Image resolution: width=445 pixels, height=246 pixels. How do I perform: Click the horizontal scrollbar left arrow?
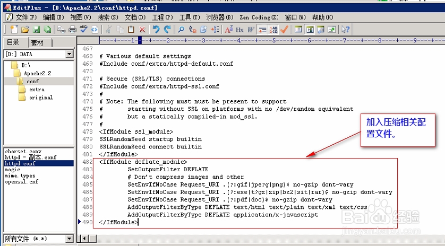coord(84,239)
